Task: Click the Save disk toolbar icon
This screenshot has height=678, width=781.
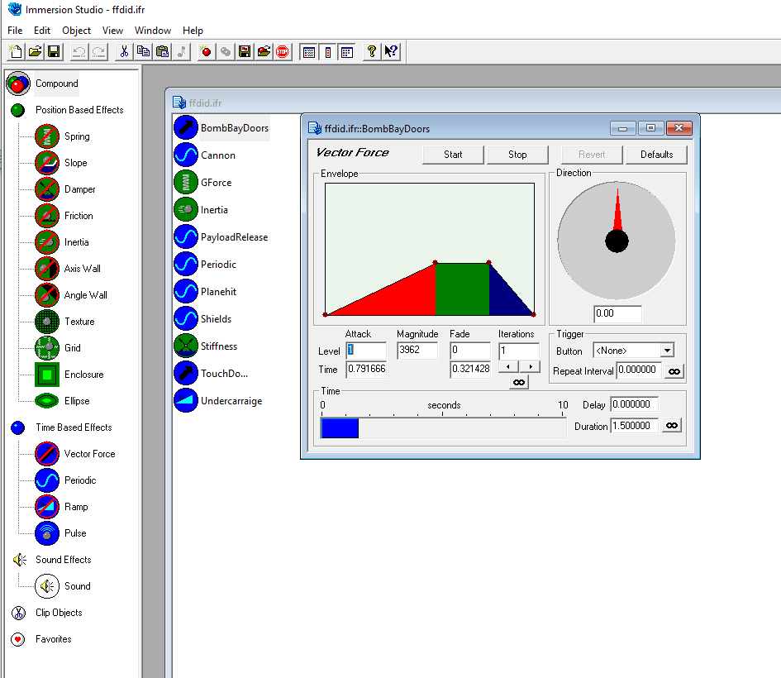Action: tap(54, 51)
